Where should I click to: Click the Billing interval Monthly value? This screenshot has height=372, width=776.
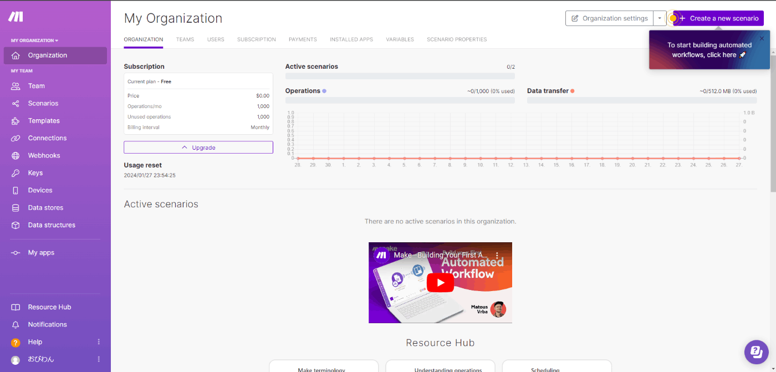click(x=260, y=128)
